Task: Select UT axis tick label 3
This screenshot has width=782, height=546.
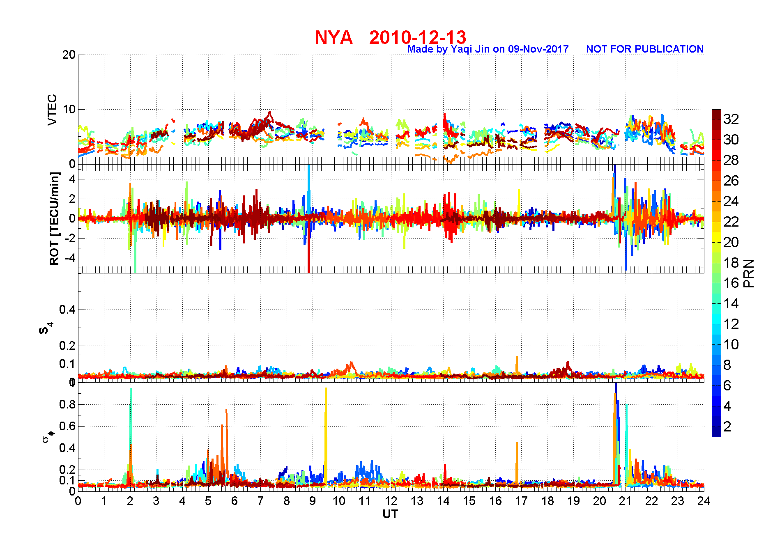Action: pos(156,501)
